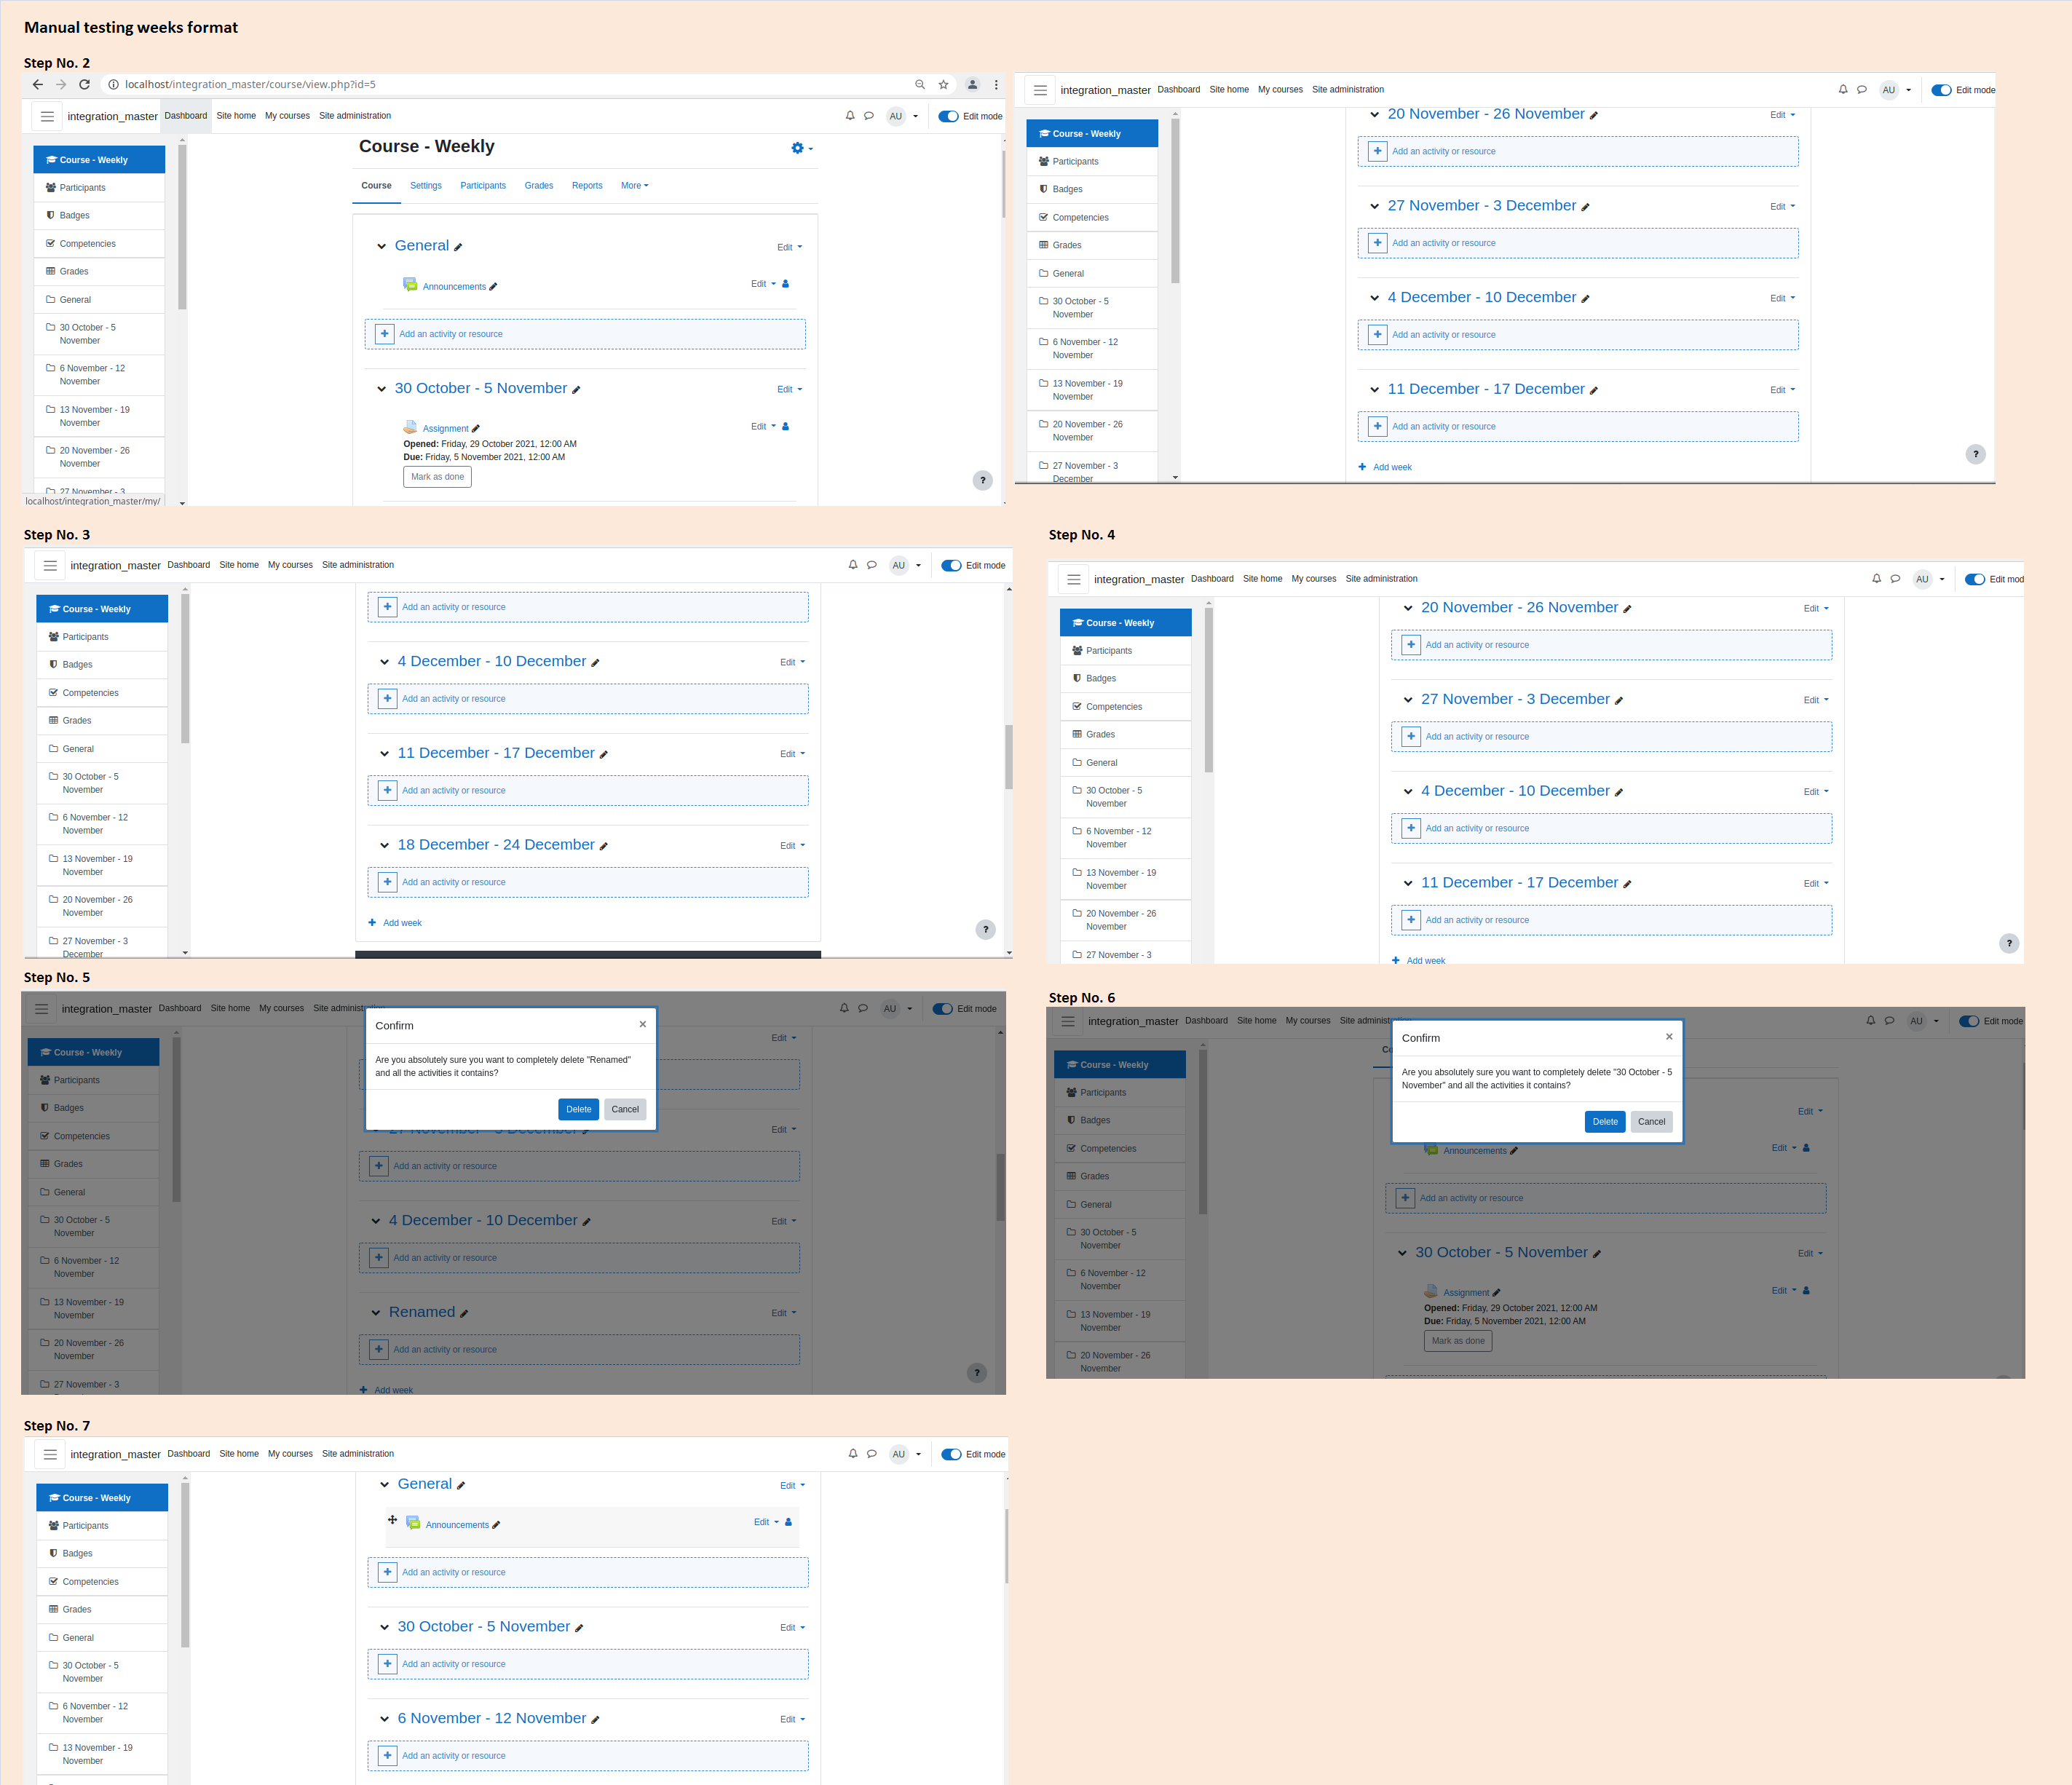Close the Confirm dialog with X in Step No. 5
Viewport: 2072px width, 1785px height.
643,1024
